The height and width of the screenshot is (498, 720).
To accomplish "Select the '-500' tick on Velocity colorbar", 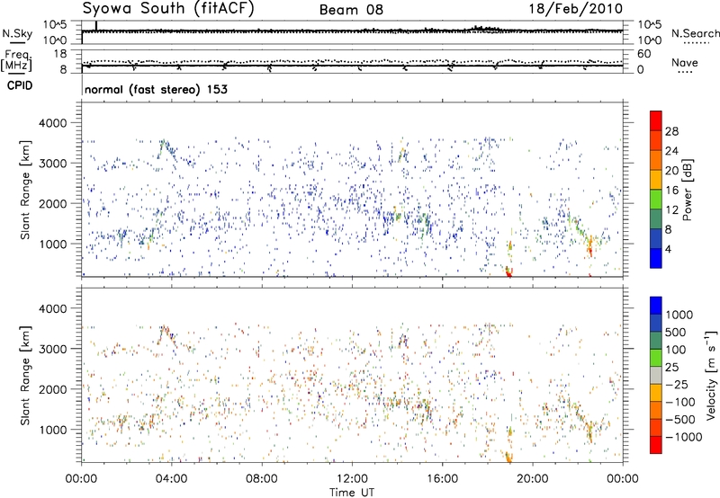I will [x=680, y=419].
